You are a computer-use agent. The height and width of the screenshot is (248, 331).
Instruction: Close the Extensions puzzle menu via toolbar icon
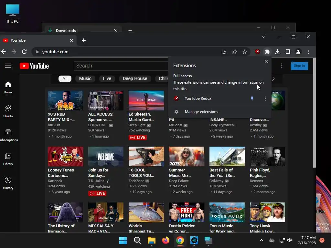click(267, 52)
